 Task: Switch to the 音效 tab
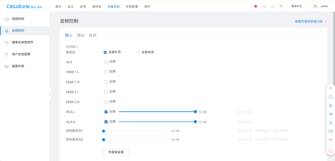tap(93, 35)
